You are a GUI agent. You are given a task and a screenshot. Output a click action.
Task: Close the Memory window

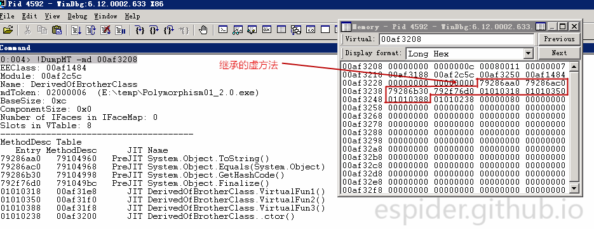pos(575,27)
